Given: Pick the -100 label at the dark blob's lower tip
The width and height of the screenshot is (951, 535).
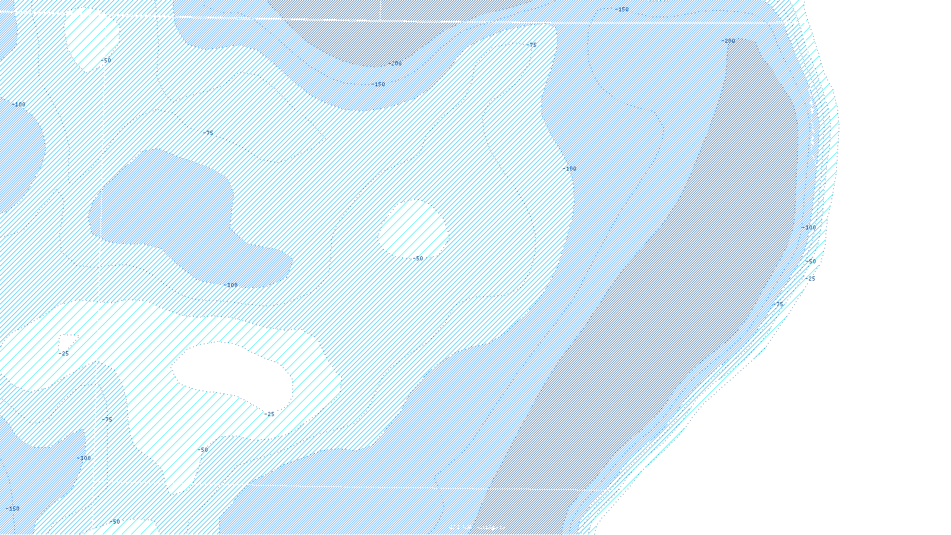Looking at the screenshot, I should tap(231, 285).
